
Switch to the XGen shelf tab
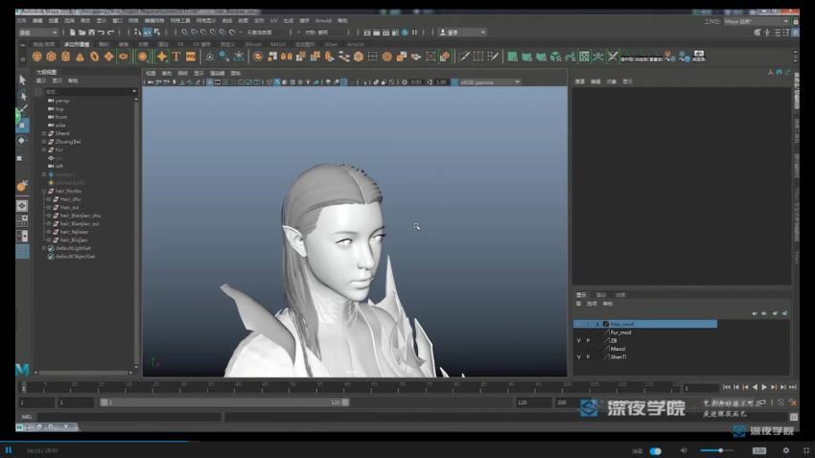coord(331,44)
